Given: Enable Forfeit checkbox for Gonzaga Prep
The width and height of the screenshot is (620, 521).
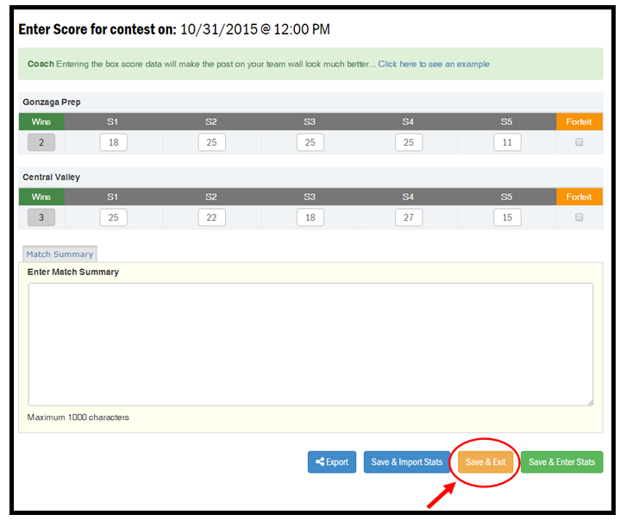Looking at the screenshot, I should 579,142.
